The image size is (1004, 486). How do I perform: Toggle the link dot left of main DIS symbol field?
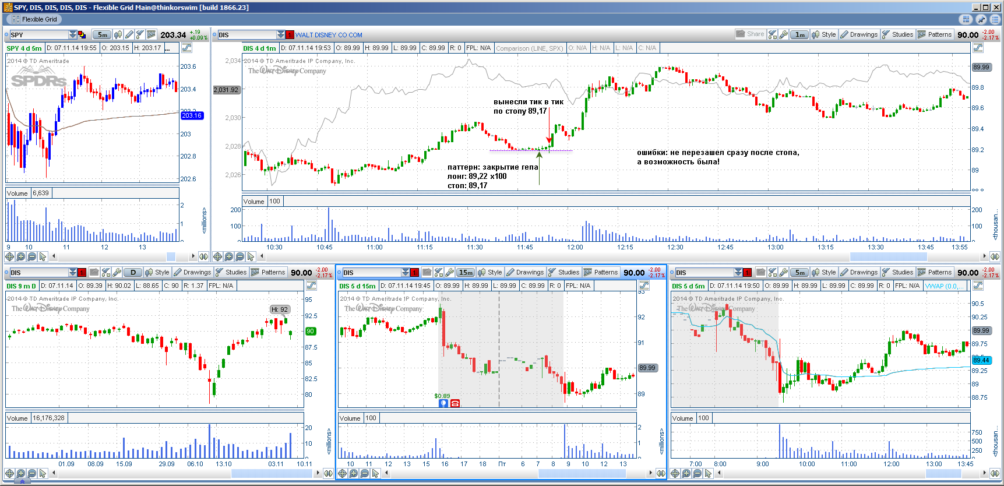pos(215,35)
